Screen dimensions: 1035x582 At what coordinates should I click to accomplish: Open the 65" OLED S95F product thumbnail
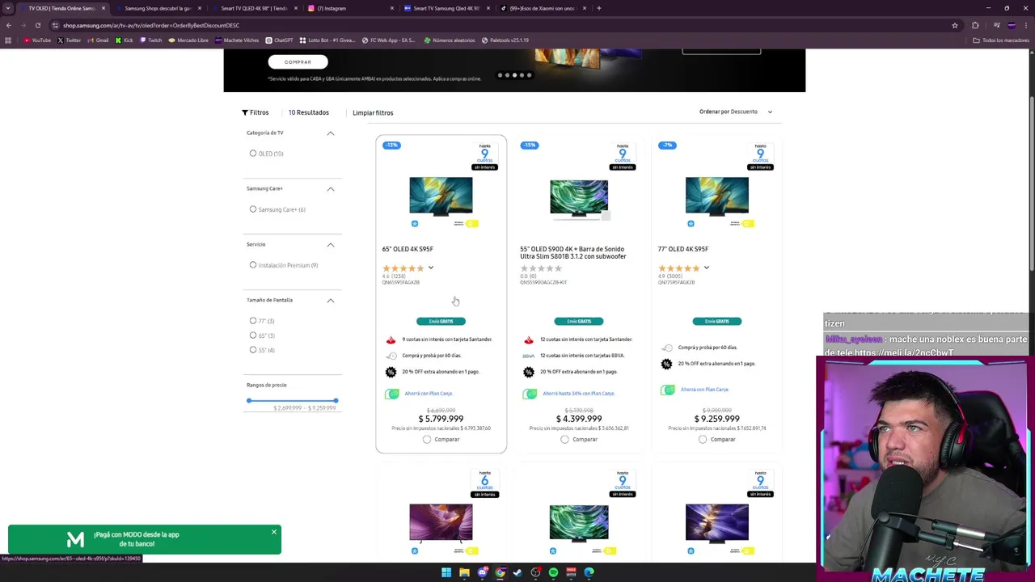441,197
